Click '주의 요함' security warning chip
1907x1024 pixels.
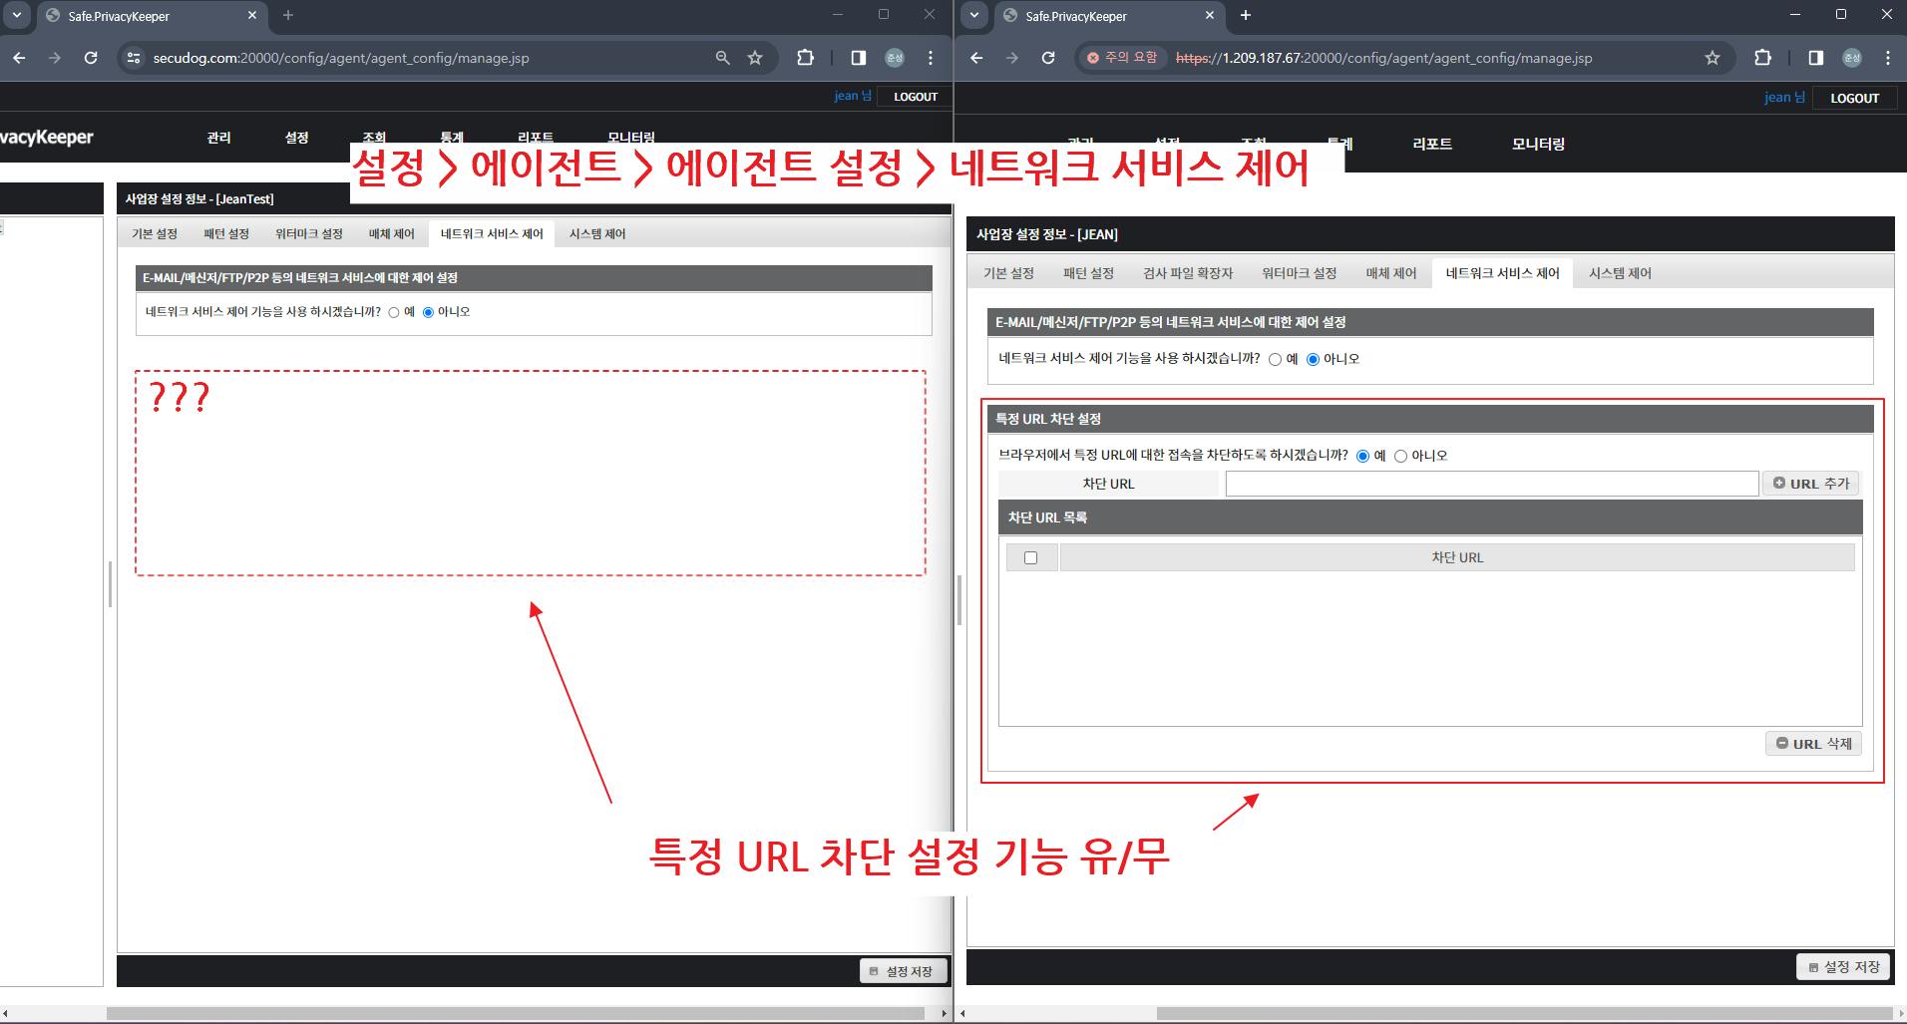pos(1122,58)
